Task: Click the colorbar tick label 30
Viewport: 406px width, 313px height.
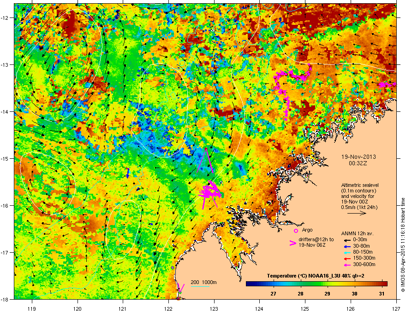Action: [354, 294]
